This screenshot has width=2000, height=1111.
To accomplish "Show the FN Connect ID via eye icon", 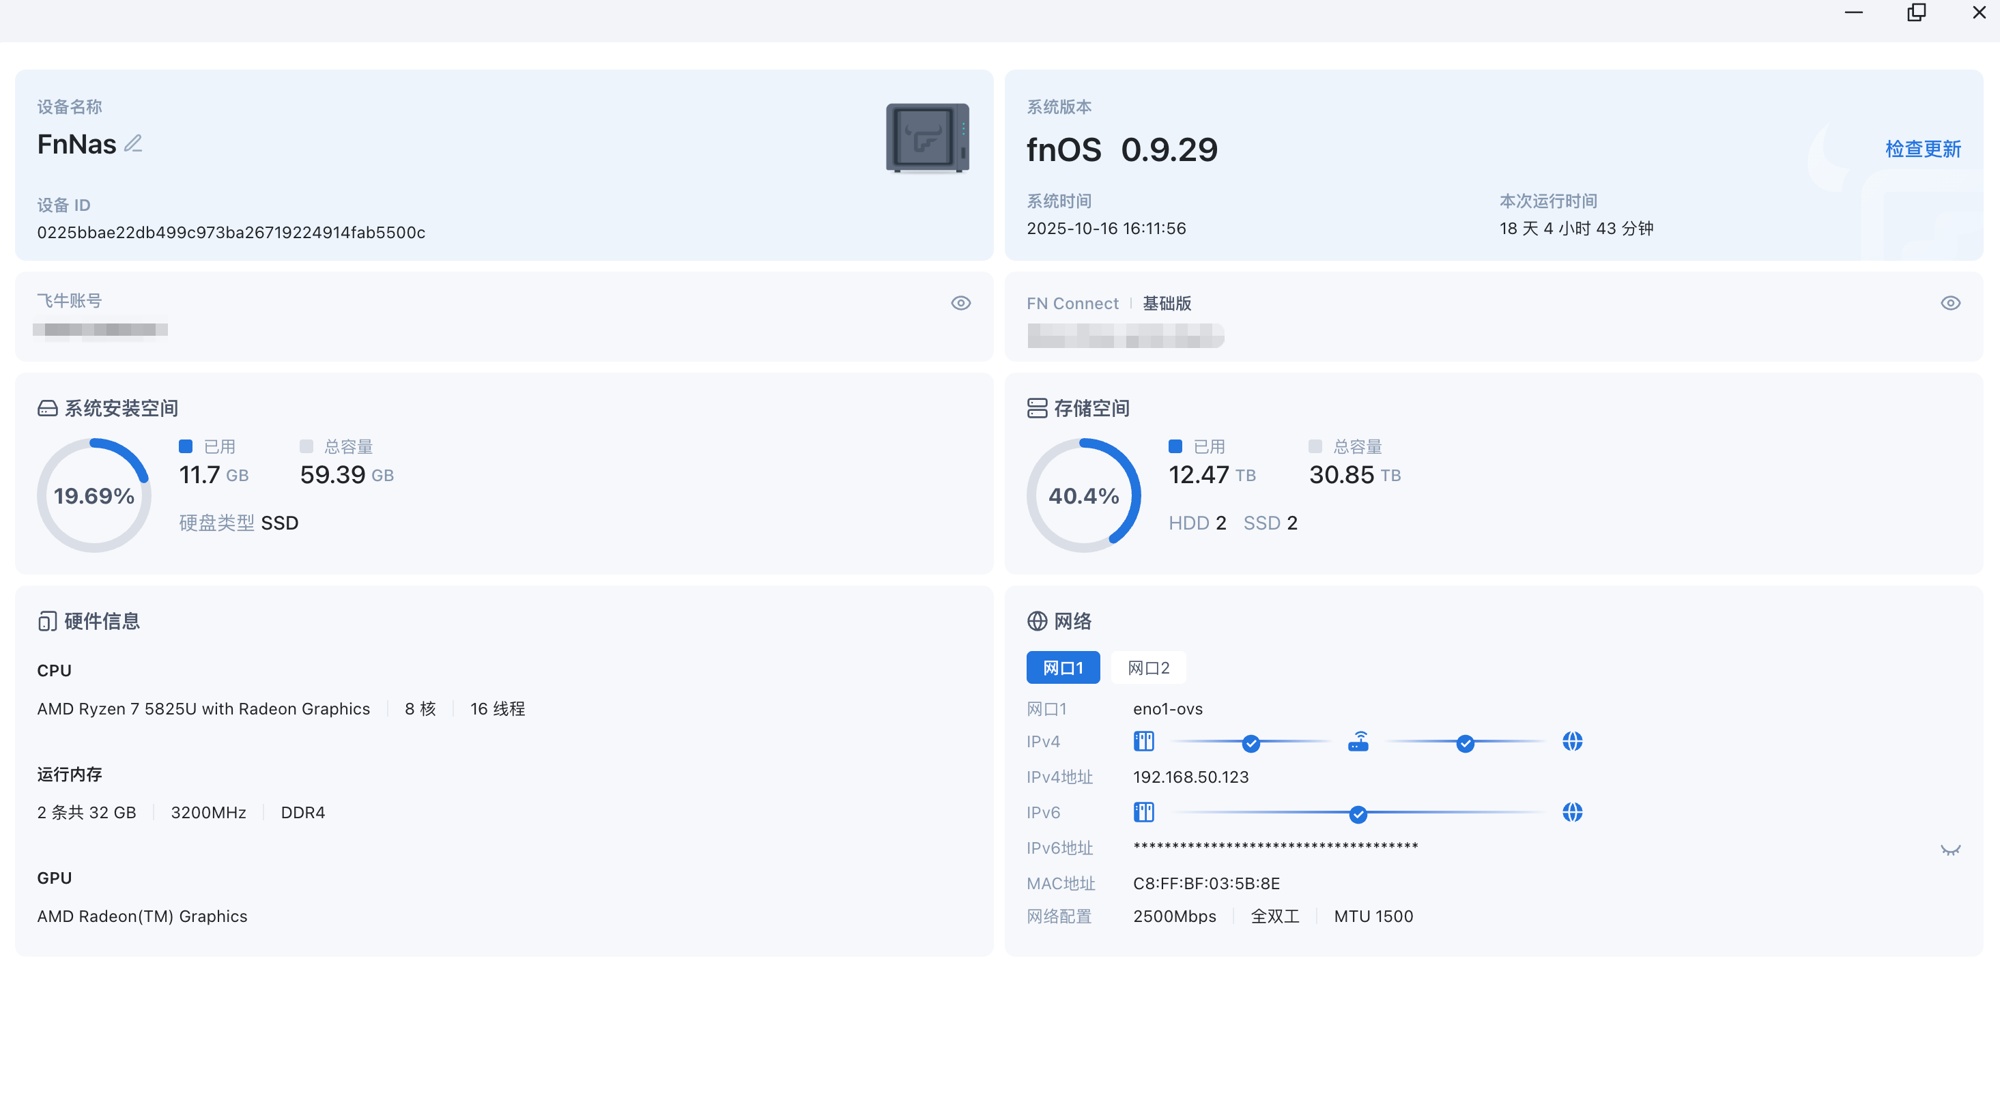I will point(1950,303).
